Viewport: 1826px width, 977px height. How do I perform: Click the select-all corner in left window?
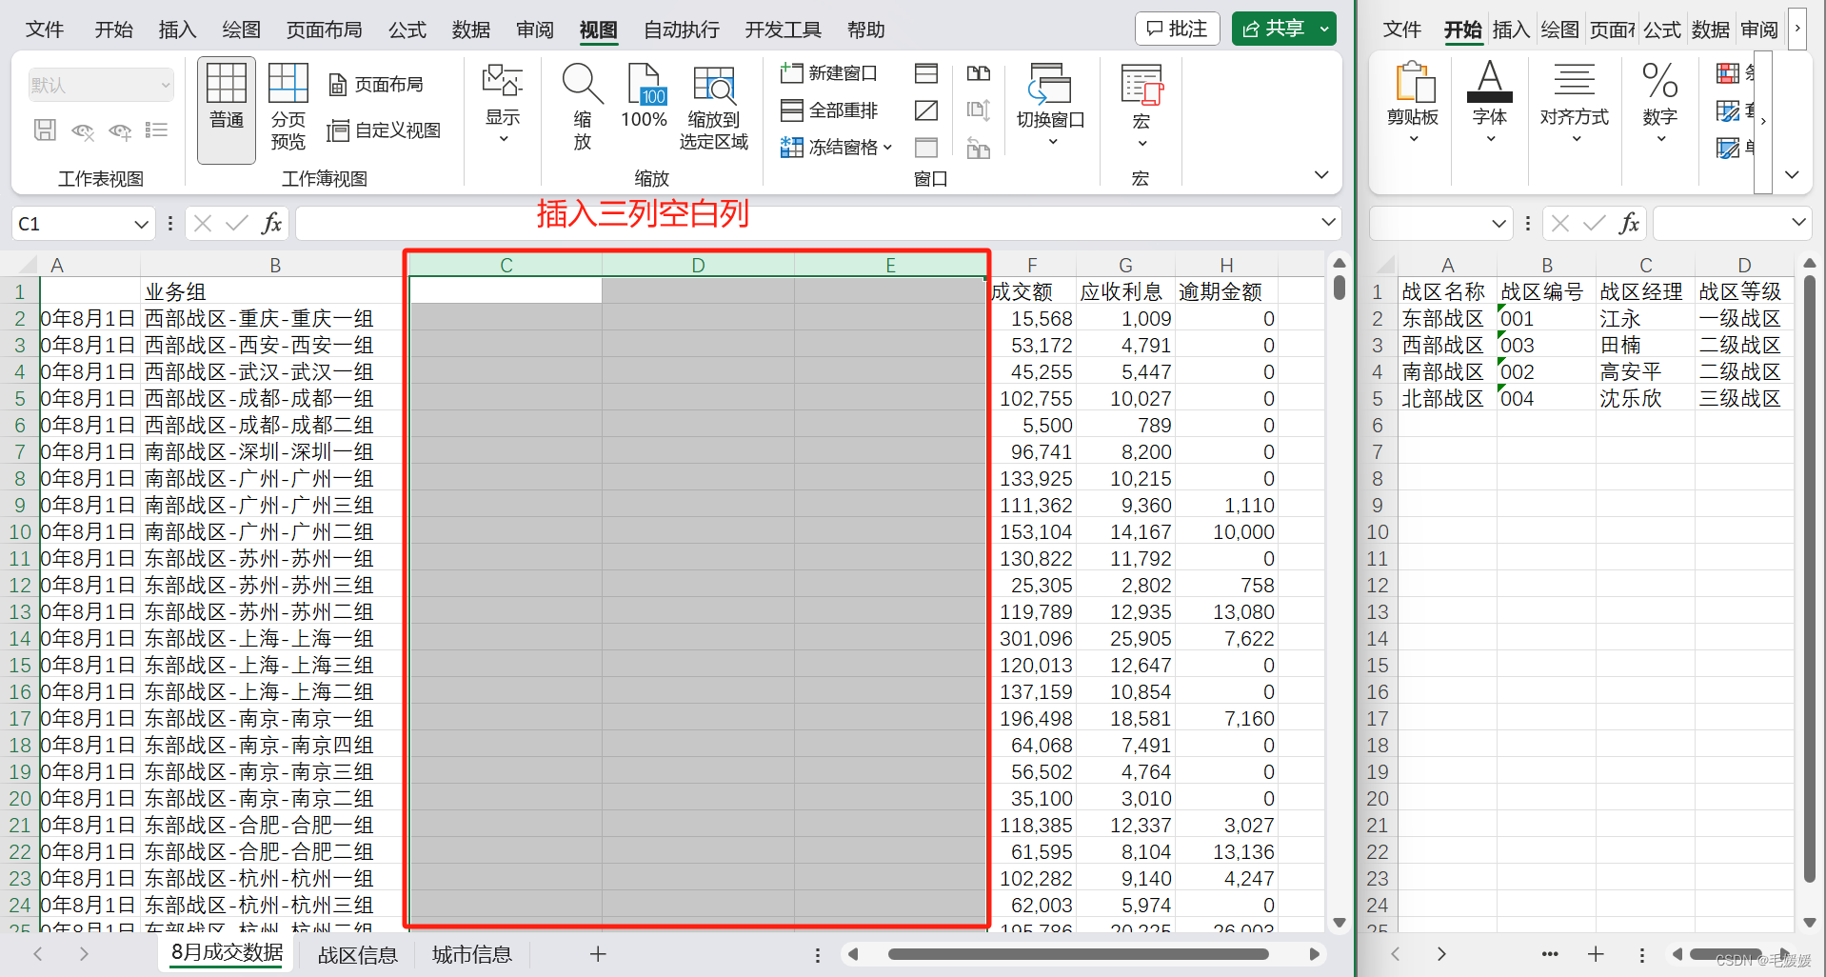tap(20, 266)
